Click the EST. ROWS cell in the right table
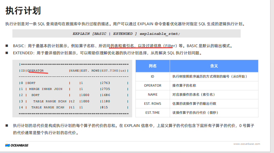Screen dimensions: 274x153 (x=153, y=104)
